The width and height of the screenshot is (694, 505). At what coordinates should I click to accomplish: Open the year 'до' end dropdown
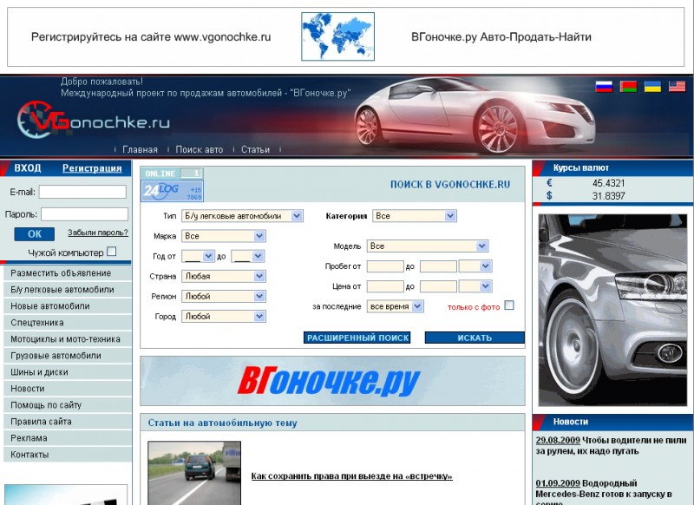(x=248, y=256)
